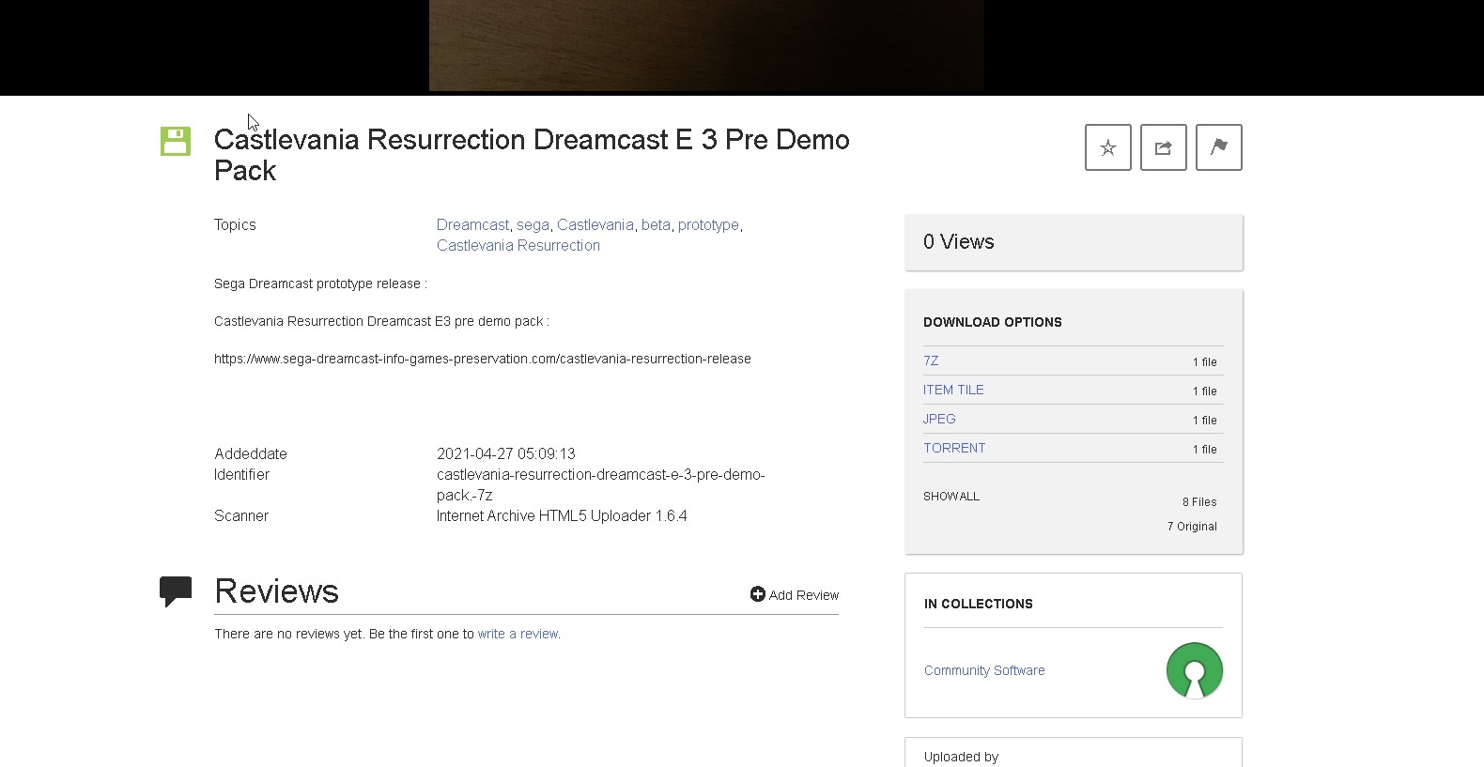
Task: Click the preview image at top
Action: [x=706, y=45]
